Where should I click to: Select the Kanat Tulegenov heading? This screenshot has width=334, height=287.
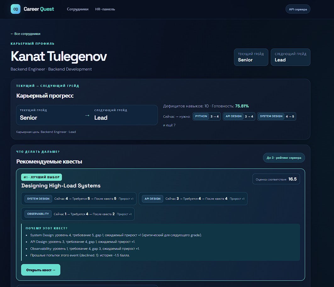59,56
